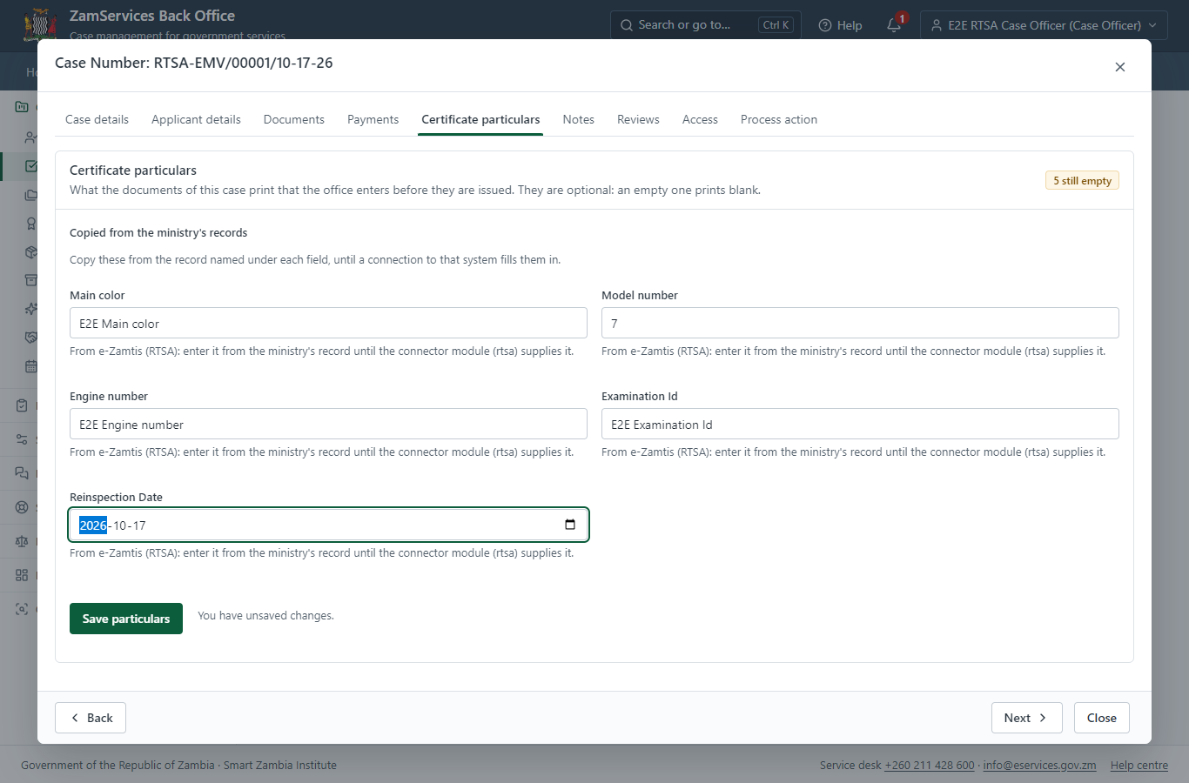
Task: Click the '5 still empty' badge
Action: tap(1082, 180)
